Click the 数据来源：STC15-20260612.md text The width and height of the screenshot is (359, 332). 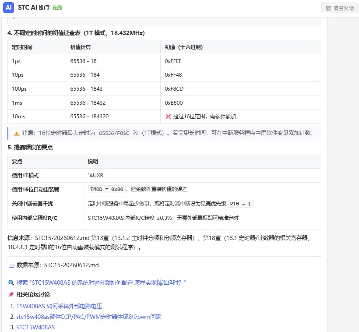point(57,265)
